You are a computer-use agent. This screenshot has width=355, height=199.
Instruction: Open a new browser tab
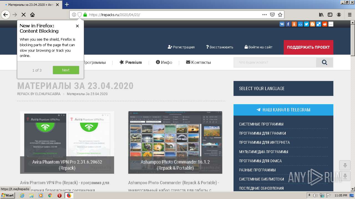click(x=67, y=4)
